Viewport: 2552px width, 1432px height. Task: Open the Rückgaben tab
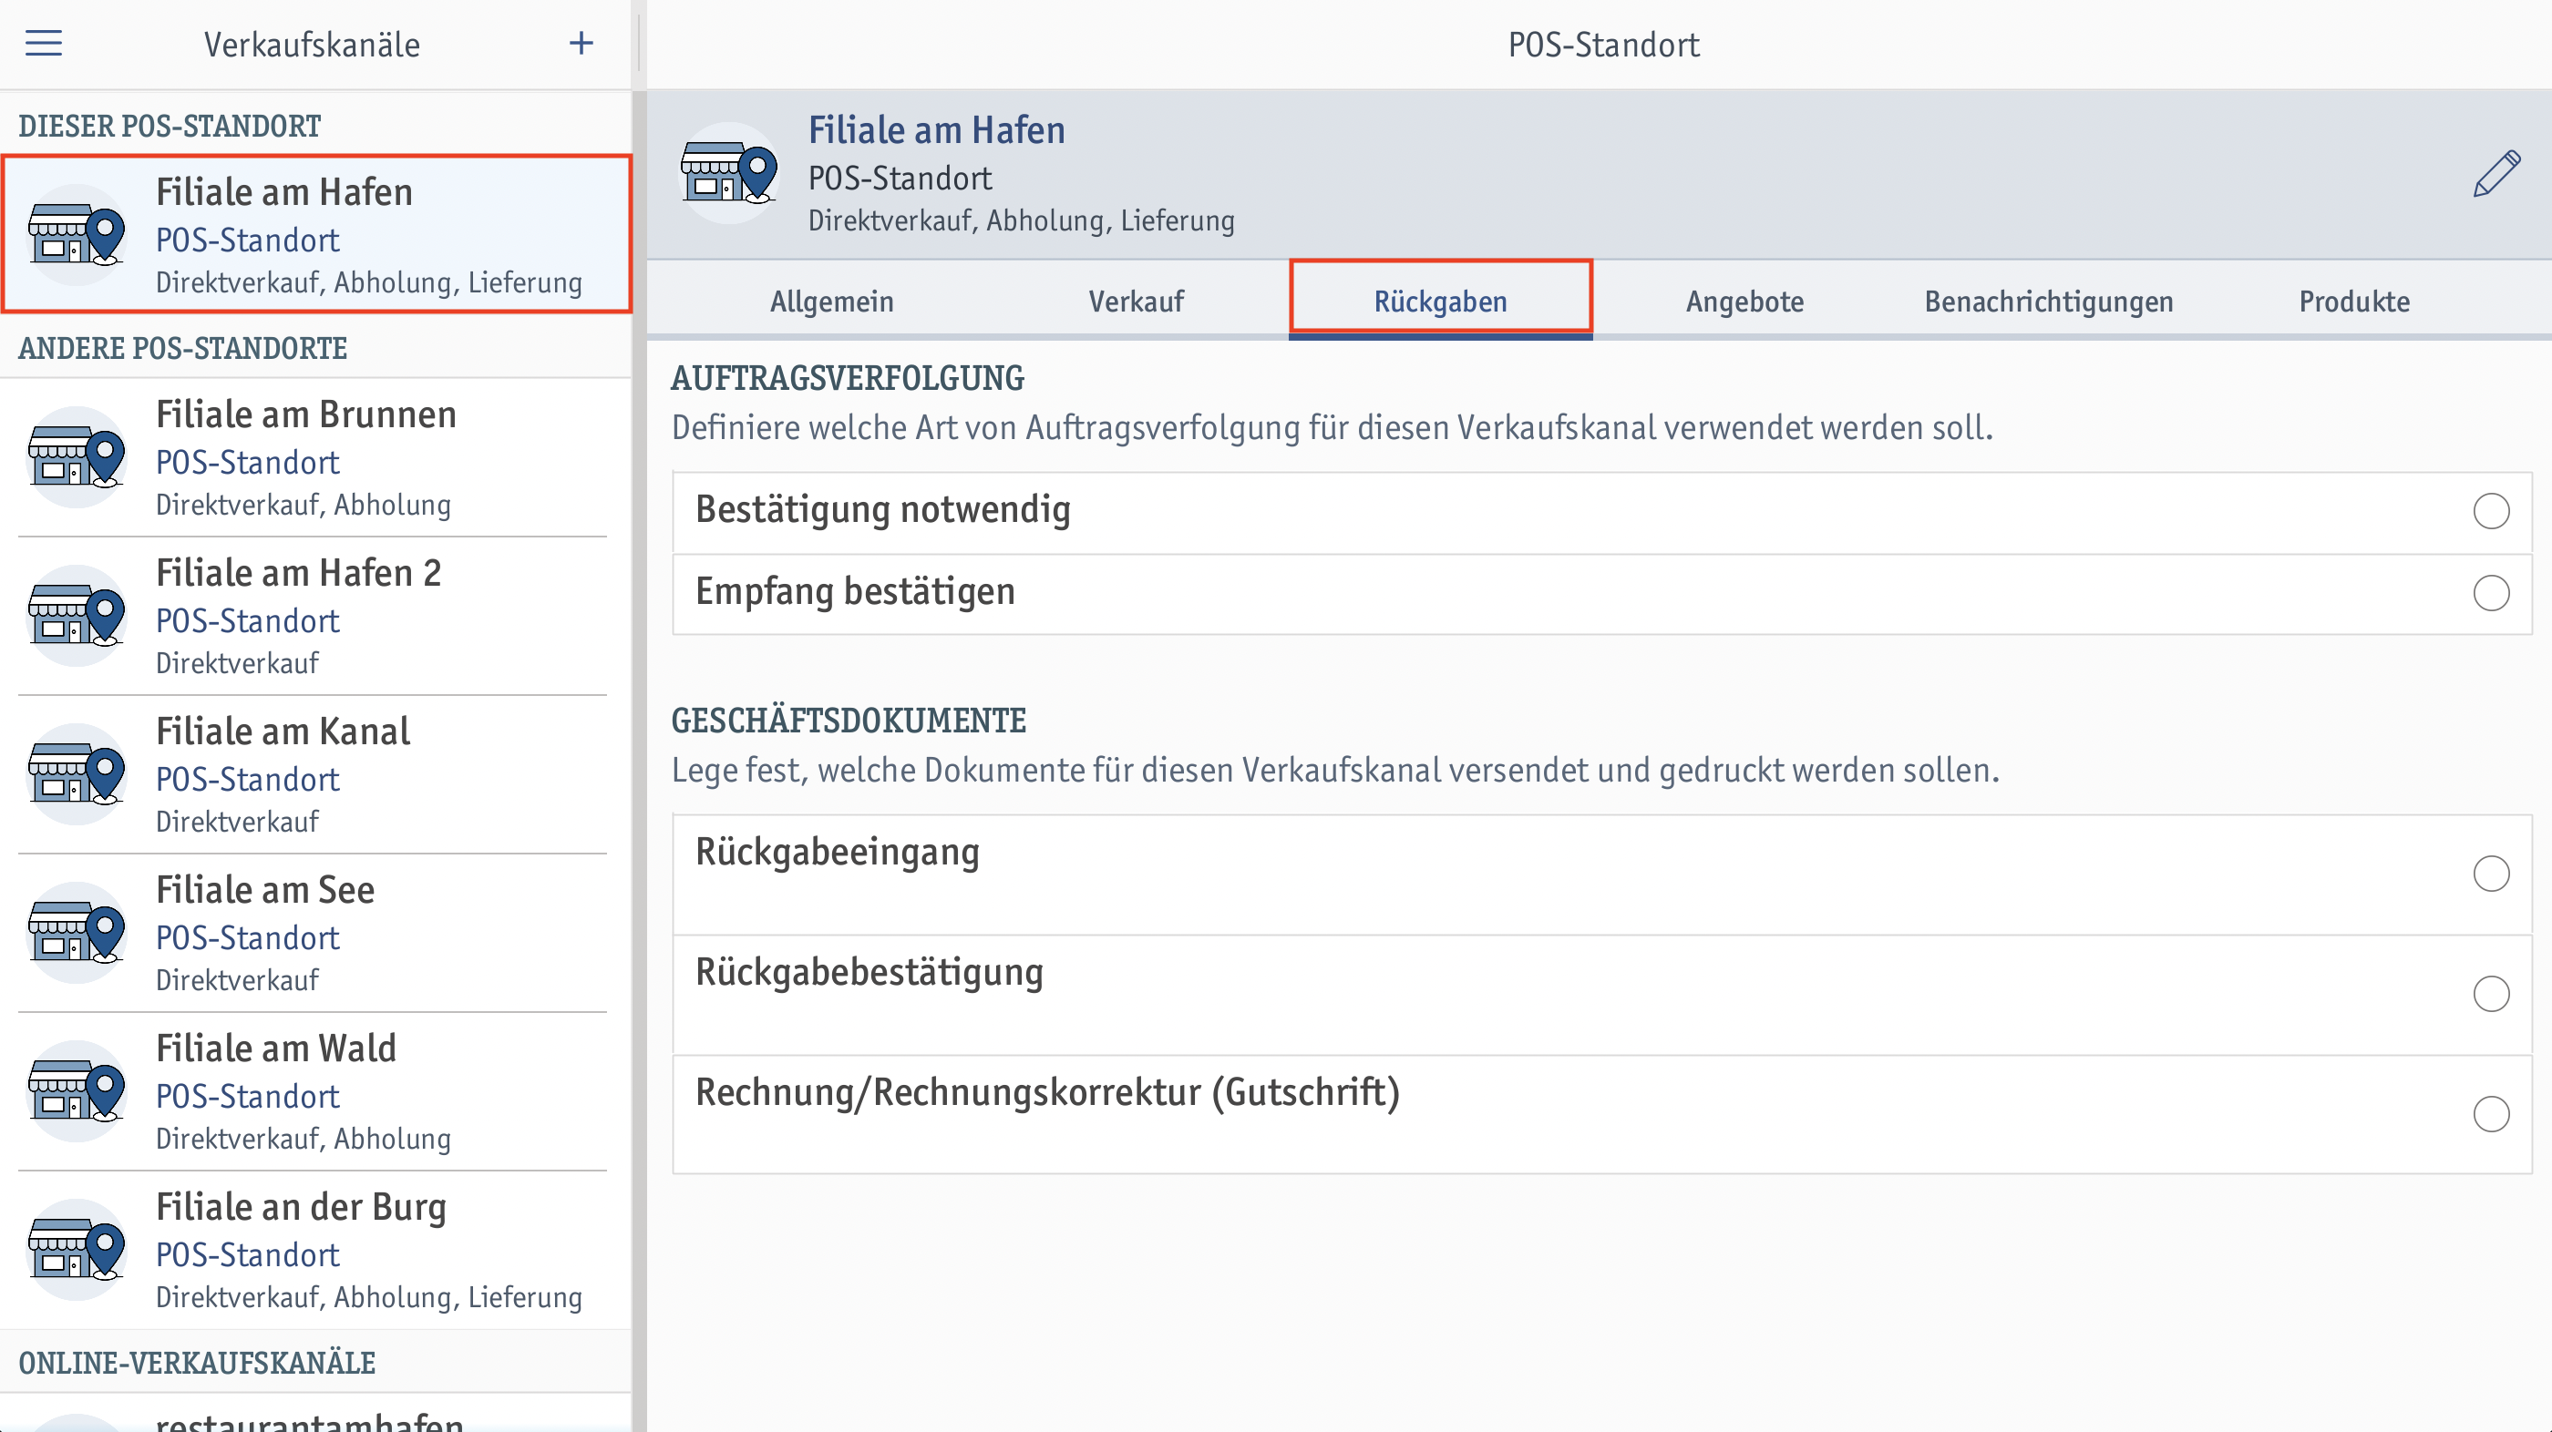1440,301
